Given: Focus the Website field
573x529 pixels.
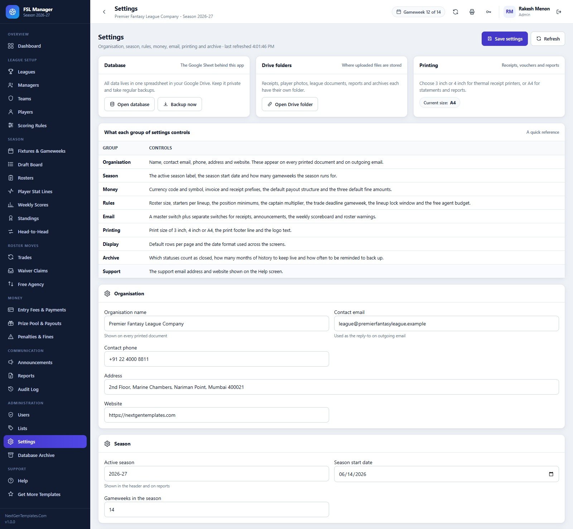Looking at the screenshot, I should pyautogui.click(x=216, y=415).
